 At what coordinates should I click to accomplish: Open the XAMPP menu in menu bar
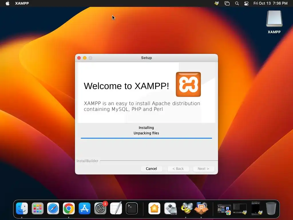(x=22, y=3)
